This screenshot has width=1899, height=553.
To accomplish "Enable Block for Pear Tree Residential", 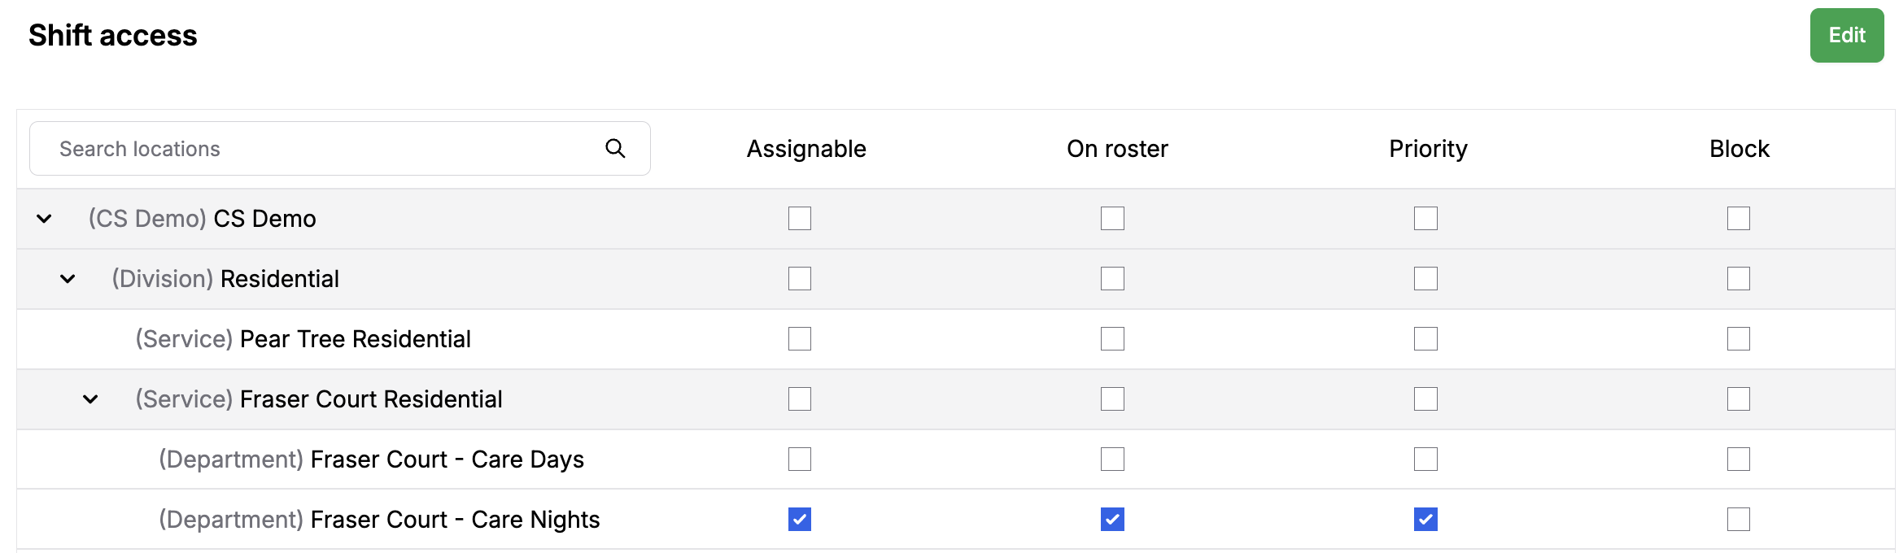I will coord(1739,338).
